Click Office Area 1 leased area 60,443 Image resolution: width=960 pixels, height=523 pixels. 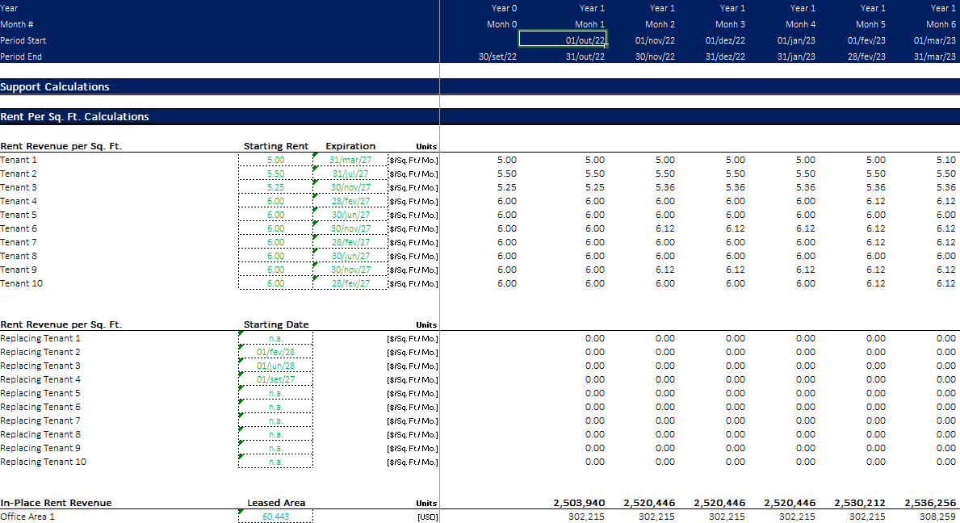click(x=275, y=517)
